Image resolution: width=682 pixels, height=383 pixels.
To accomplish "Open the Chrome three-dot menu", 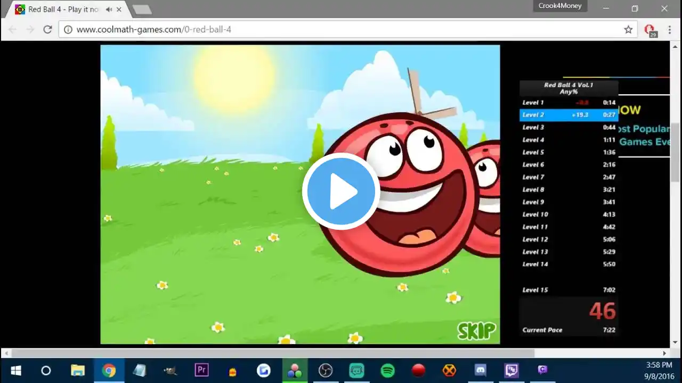I will coord(669,29).
